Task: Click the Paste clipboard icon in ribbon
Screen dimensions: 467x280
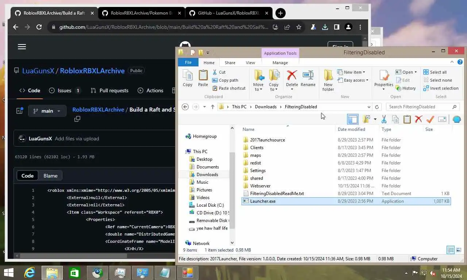Action: pyautogui.click(x=203, y=78)
